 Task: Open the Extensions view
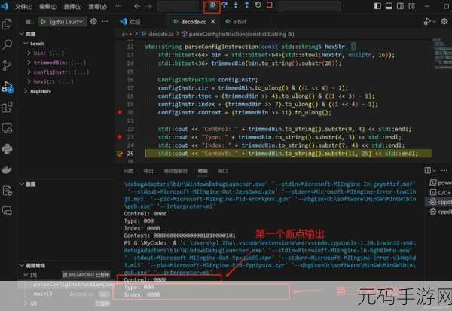pyautogui.click(x=7, y=107)
